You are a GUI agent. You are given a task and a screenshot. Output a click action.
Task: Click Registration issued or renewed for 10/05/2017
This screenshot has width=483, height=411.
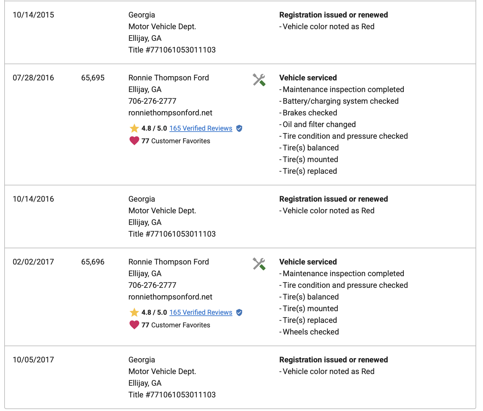click(334, 360)
